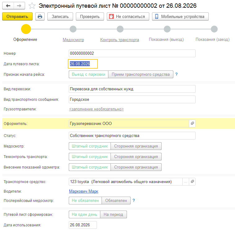
Task: Set Медосмотр to Сторонняя организация
Action: click(x=136, y=146)
